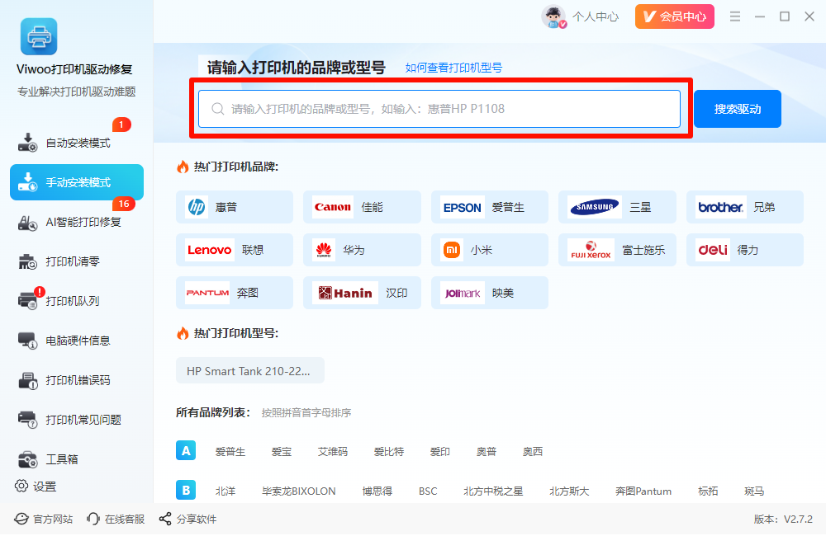This screenshot has width=826, height=536.
Task: Open the hamburger menu icon
Action: (x=735, y=16)
